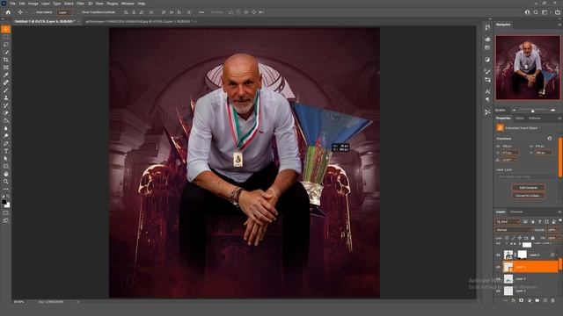Select the Blur tool

point(6,128)
